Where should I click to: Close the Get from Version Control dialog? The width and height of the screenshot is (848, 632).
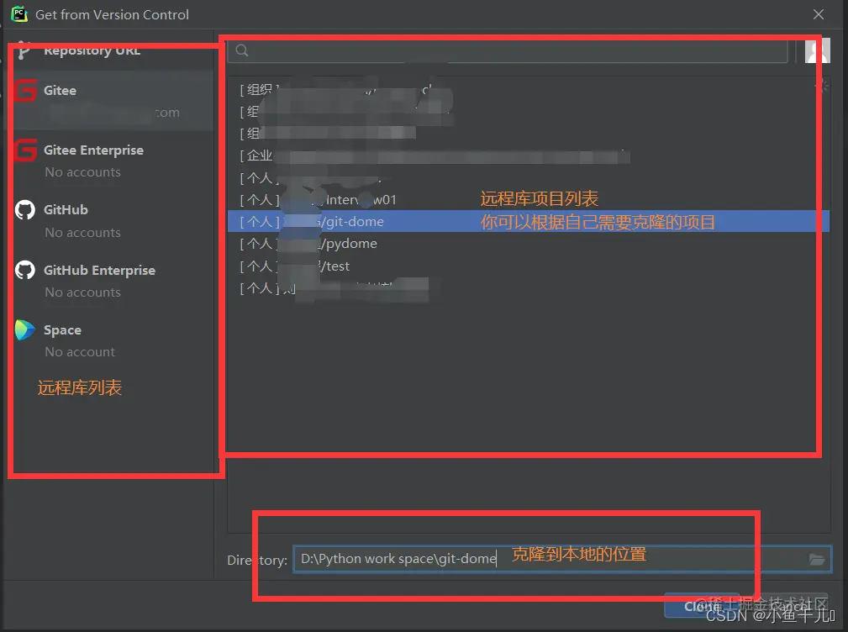pyautogui.click(x=819, y=14)
